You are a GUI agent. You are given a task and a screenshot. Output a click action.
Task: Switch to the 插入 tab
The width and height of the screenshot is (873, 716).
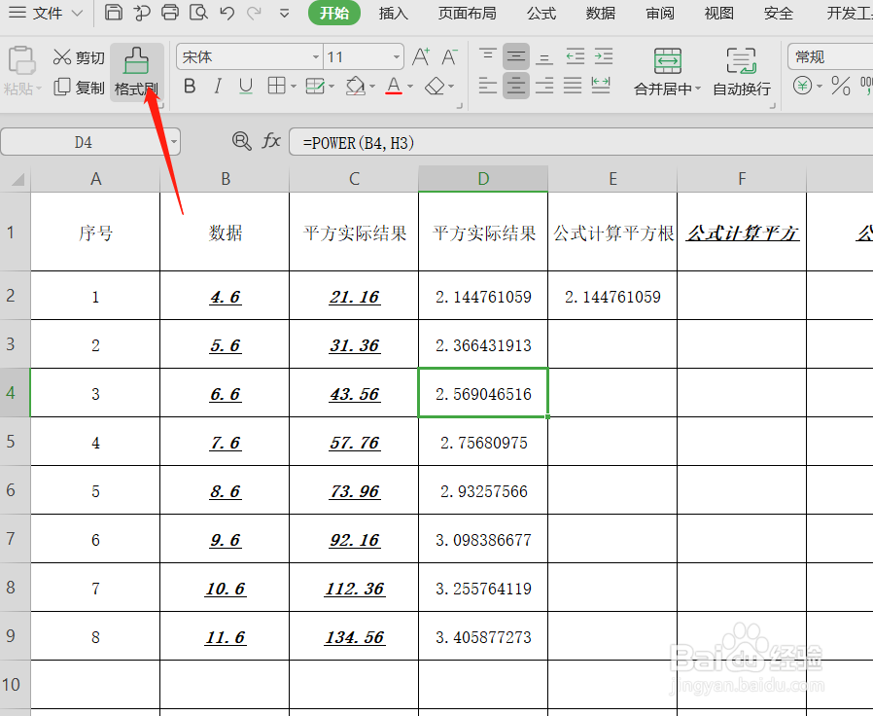(x=393, y=13)
